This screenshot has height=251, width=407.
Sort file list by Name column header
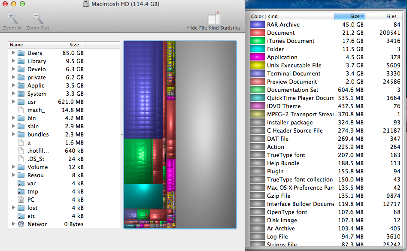29,45
